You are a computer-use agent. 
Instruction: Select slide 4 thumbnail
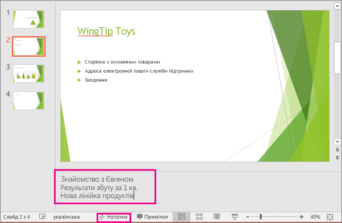pos(28,100)
